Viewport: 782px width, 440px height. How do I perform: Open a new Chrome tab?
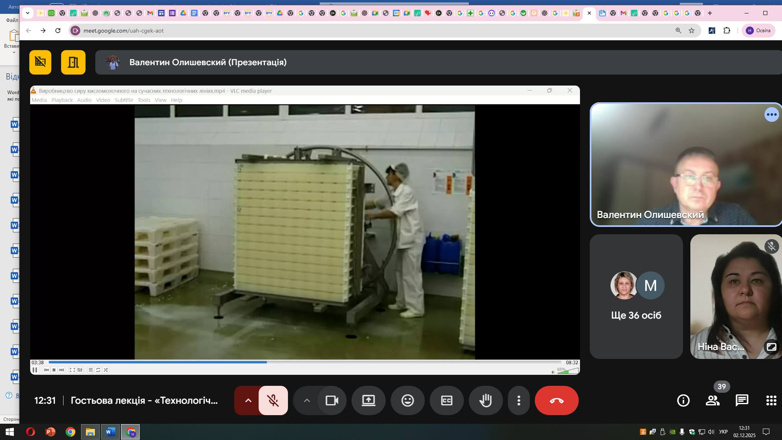[x=710, y=13]
